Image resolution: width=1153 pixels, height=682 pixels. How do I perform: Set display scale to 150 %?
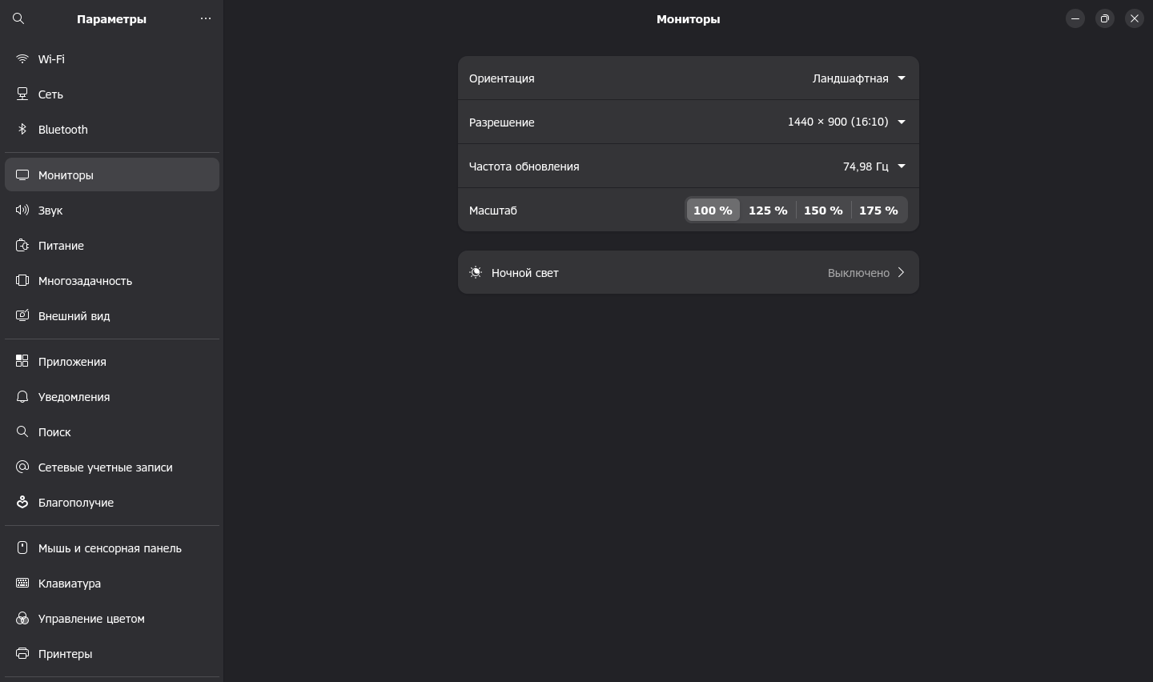click(x=823, y=211)
